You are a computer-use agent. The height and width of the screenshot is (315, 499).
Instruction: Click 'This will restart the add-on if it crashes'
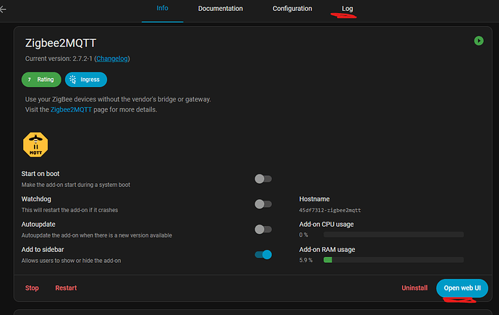[69, 210]
